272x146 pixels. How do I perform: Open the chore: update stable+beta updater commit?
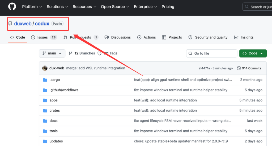pyautogui.click(x=181, y=141)
